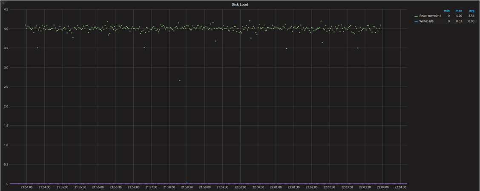Click the 21:54:00 x-axis time label
This screenshot has height=191, width=480.
(26, 187)
